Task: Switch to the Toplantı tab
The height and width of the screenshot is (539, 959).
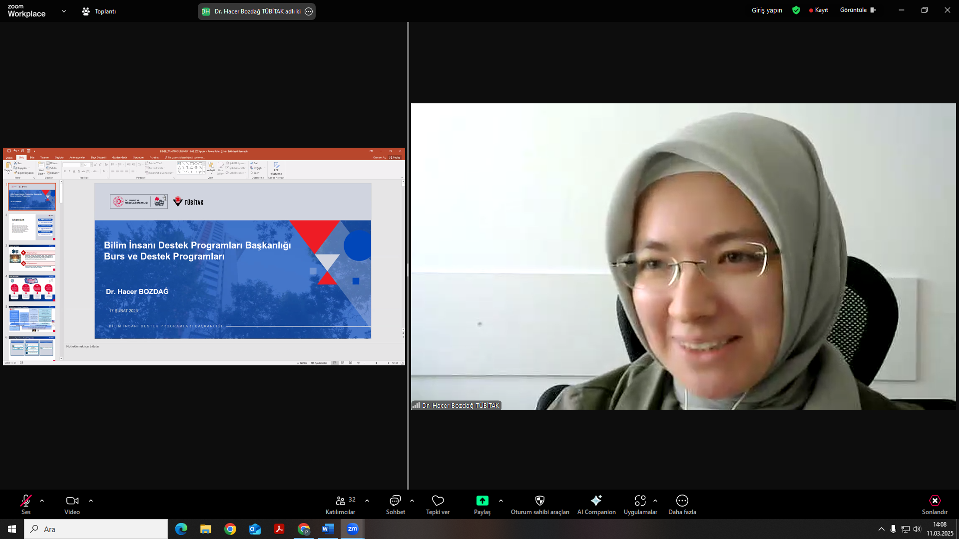Action: 99,11
